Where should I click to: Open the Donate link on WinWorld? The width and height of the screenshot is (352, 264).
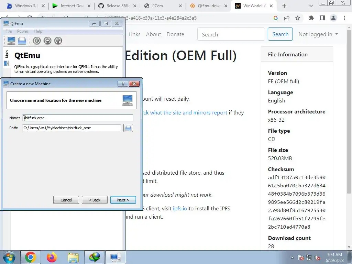click(175, 34)
